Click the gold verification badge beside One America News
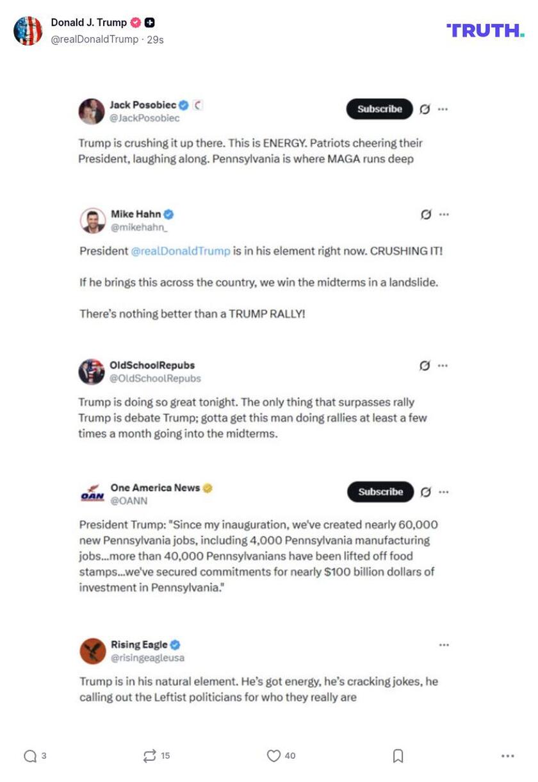The width and height of the screenshot is (538, 782). (206, 487)
